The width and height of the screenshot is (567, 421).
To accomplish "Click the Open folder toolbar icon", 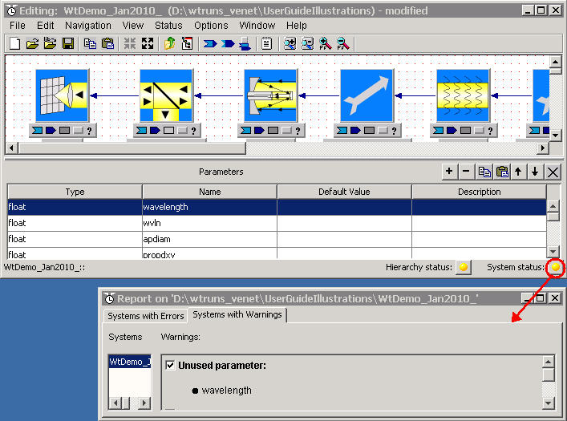I will [33, 44].
